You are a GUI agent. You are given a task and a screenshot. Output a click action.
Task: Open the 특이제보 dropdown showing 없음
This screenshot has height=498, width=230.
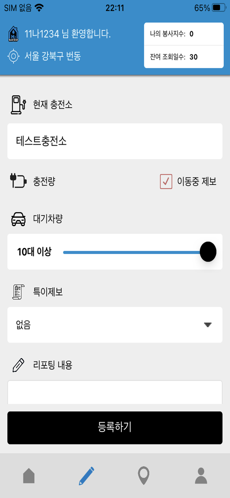(x=115, y=325)
